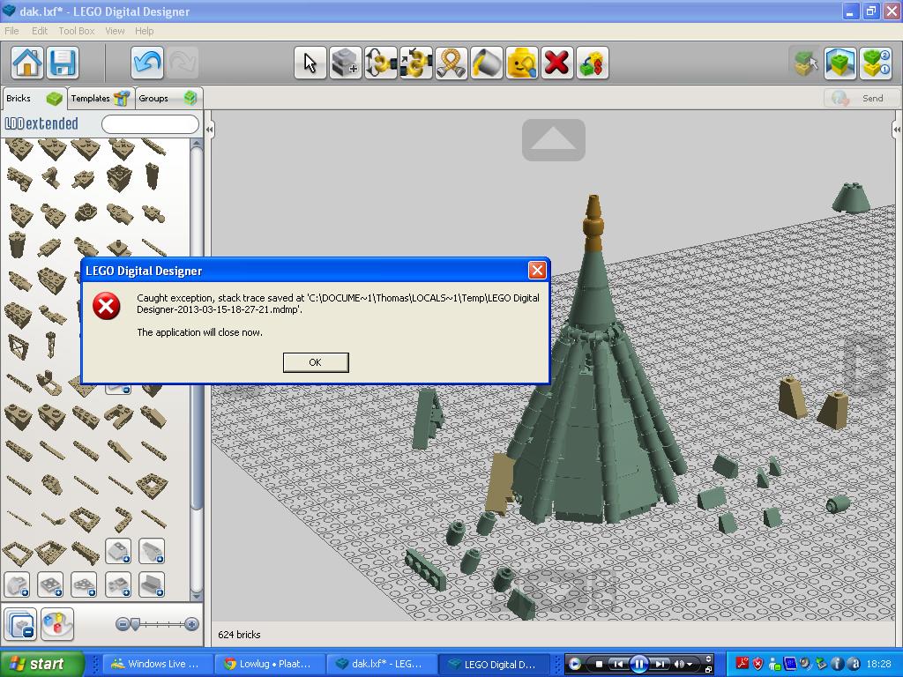Expand the right side panel

[897, 130]
